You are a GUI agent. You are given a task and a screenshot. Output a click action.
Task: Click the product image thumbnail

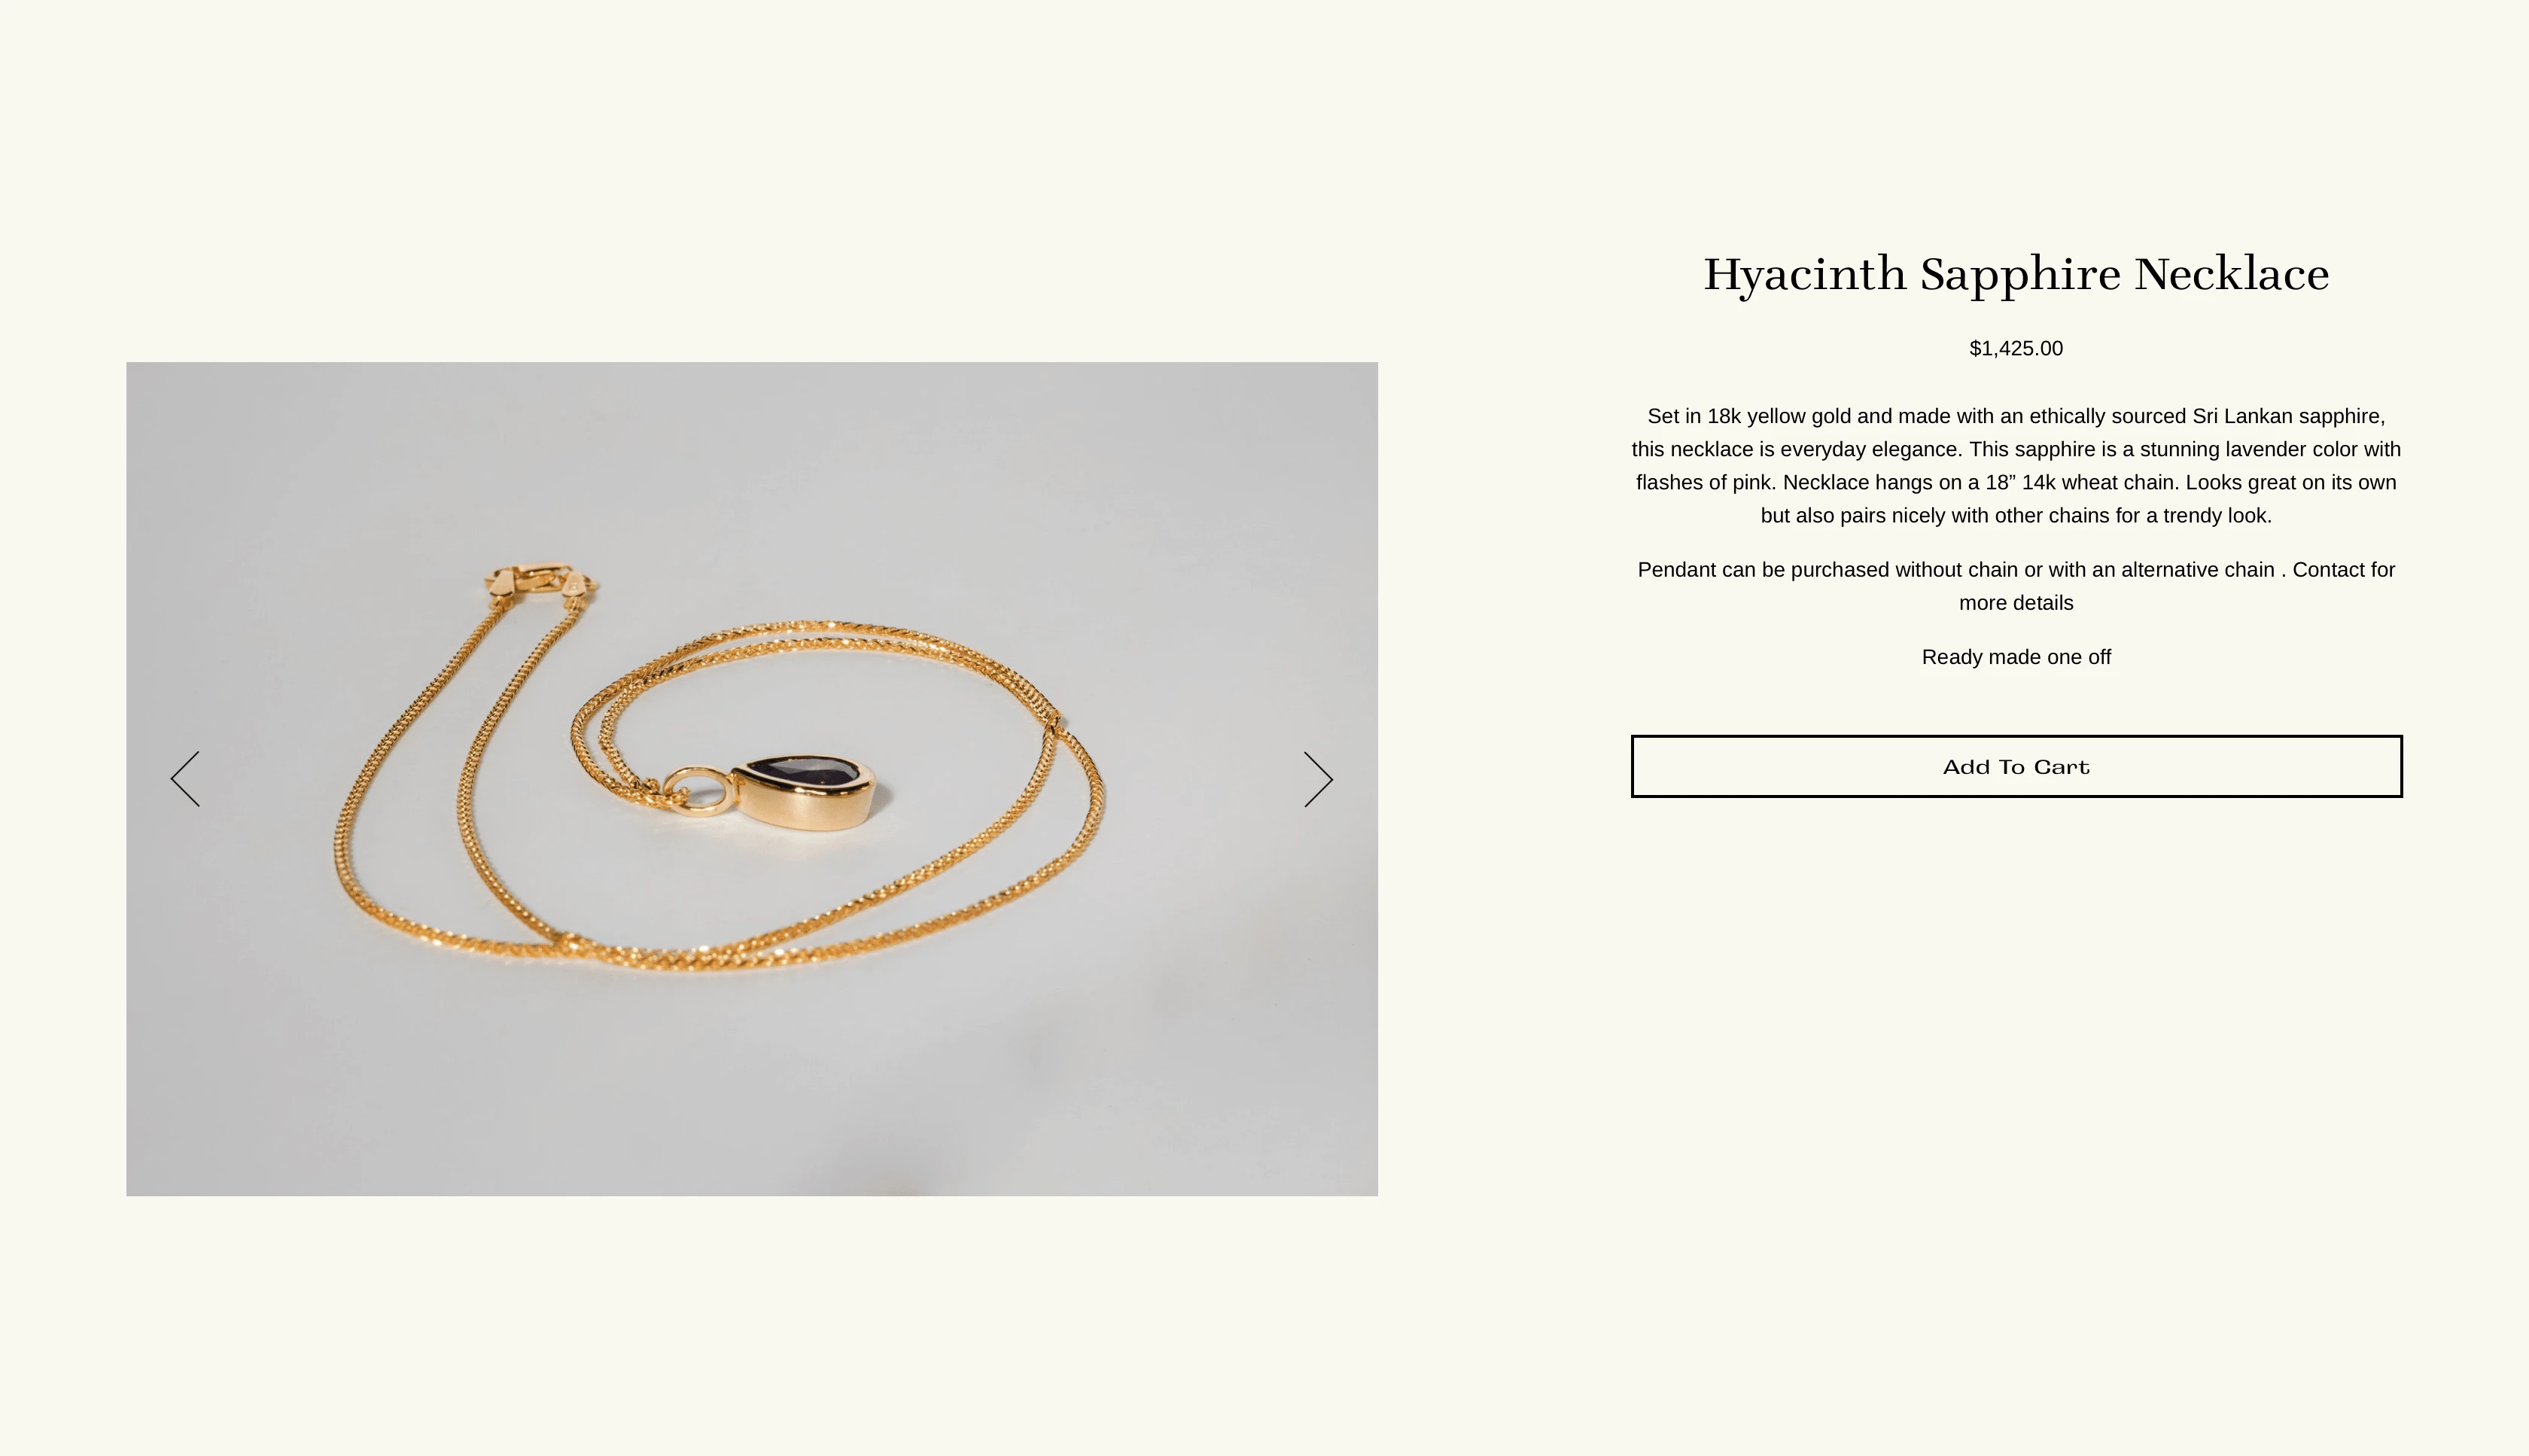pyautogui.click(x=750, y=777)
